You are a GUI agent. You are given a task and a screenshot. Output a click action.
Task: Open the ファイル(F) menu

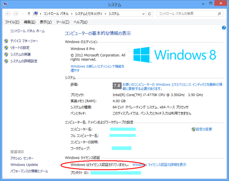(12, 22)
